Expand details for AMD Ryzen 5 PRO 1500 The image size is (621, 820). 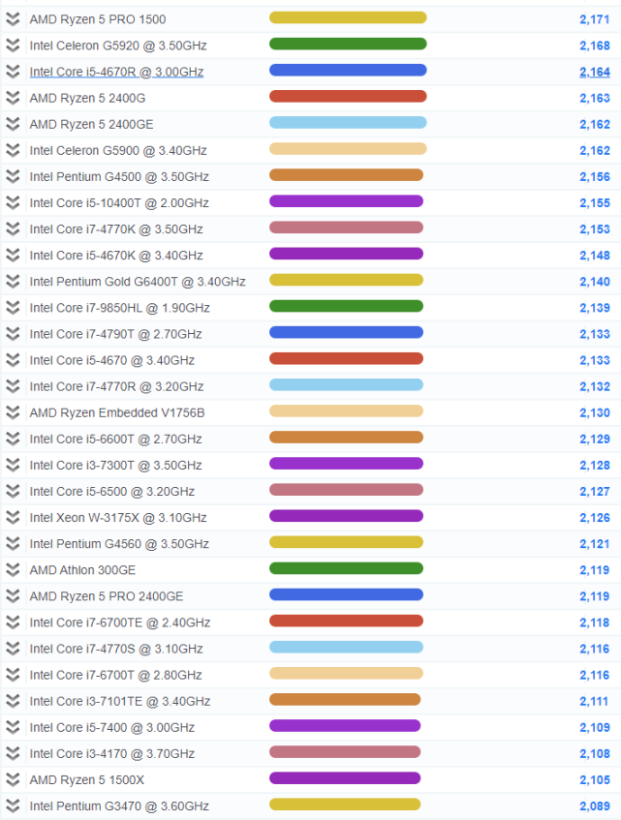[13, 19]
